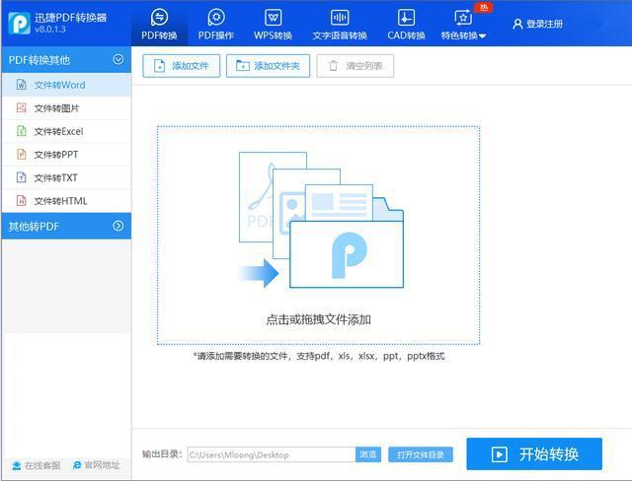
Task: Click the customer service headset icon
Action: (17, 465)
